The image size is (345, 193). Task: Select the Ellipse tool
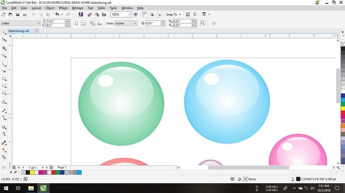click(x=4, y=86)
